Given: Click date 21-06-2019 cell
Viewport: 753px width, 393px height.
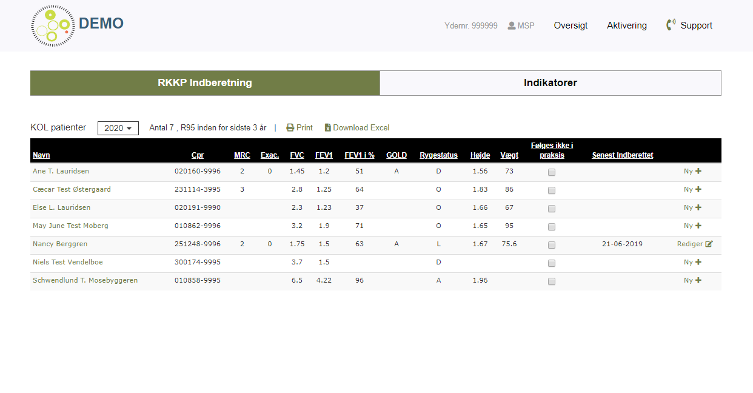Looking at the screenshot, I should [622, 244].
